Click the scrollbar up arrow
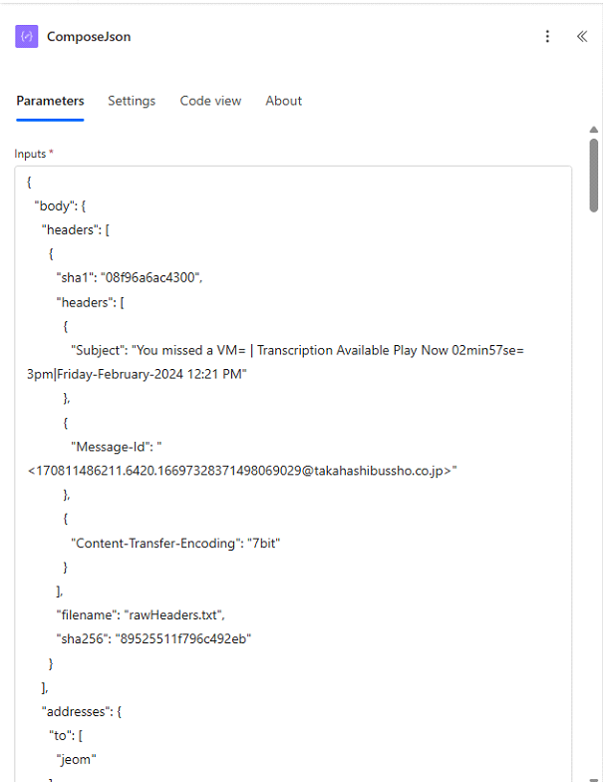The image size is (603, 782). 593,131
